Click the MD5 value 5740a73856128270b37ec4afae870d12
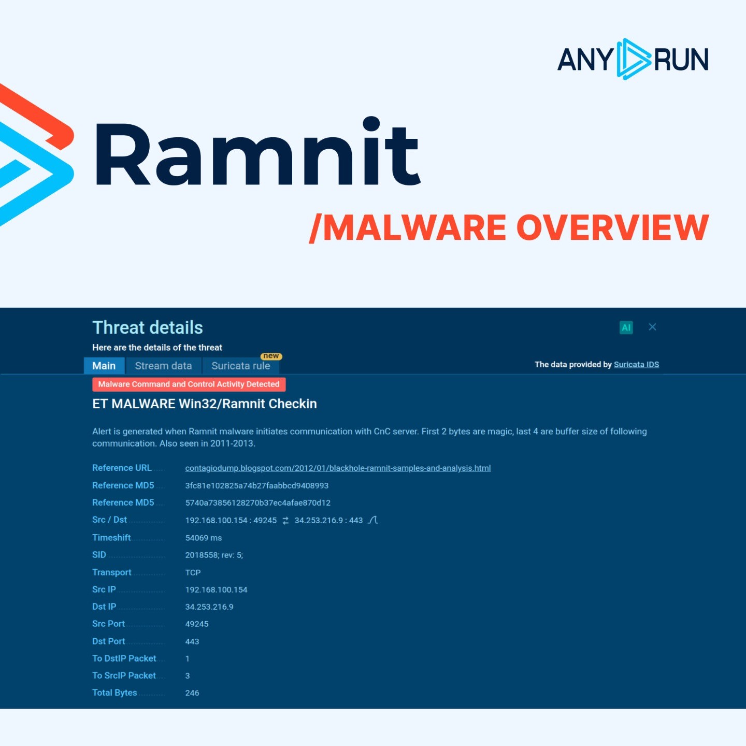The height and width of the screenshot is (746, 746). point(258,503)
